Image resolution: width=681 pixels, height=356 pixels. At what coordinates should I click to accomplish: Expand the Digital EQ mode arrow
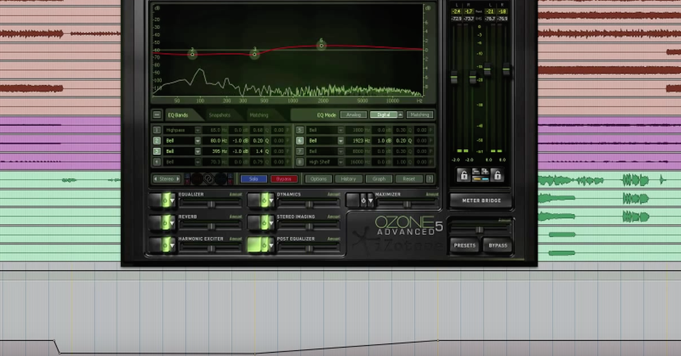(401, 115)
